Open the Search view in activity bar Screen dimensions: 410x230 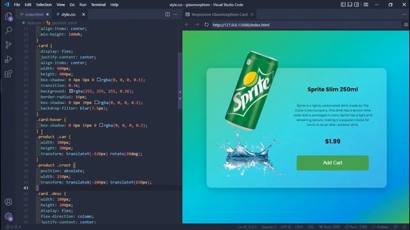click(x=8, y=31)
